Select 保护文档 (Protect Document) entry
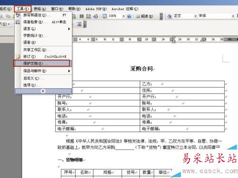 (42, 63)
